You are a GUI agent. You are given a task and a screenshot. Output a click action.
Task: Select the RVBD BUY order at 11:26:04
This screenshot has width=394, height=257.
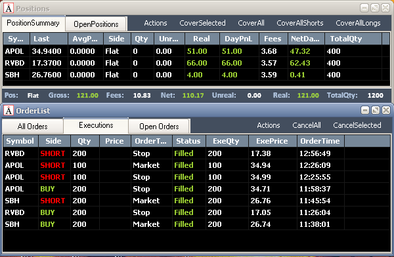pos(197,212)
